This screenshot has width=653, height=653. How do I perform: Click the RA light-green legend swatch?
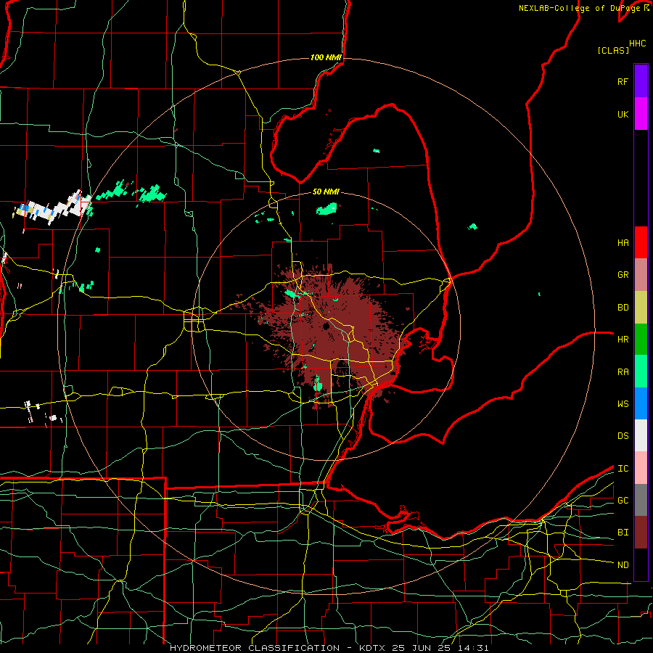point(641,371)
